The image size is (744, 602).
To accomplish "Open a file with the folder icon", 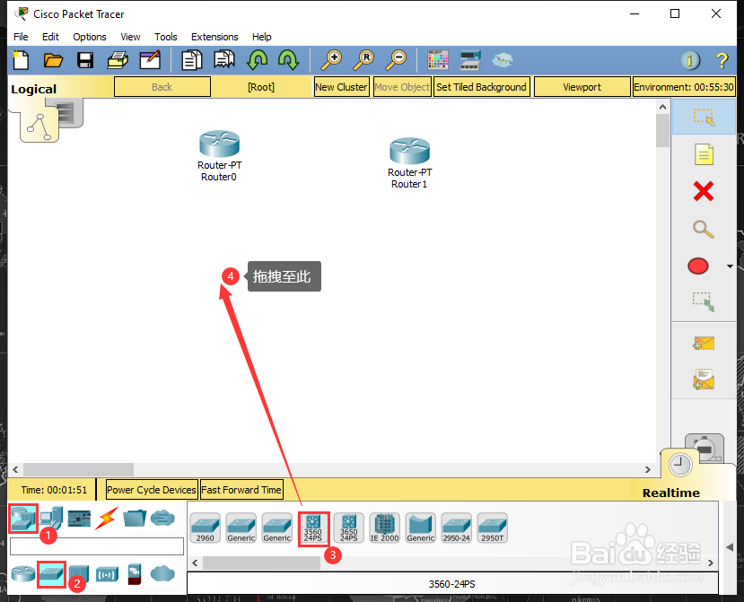I will (x=53, y=60).
